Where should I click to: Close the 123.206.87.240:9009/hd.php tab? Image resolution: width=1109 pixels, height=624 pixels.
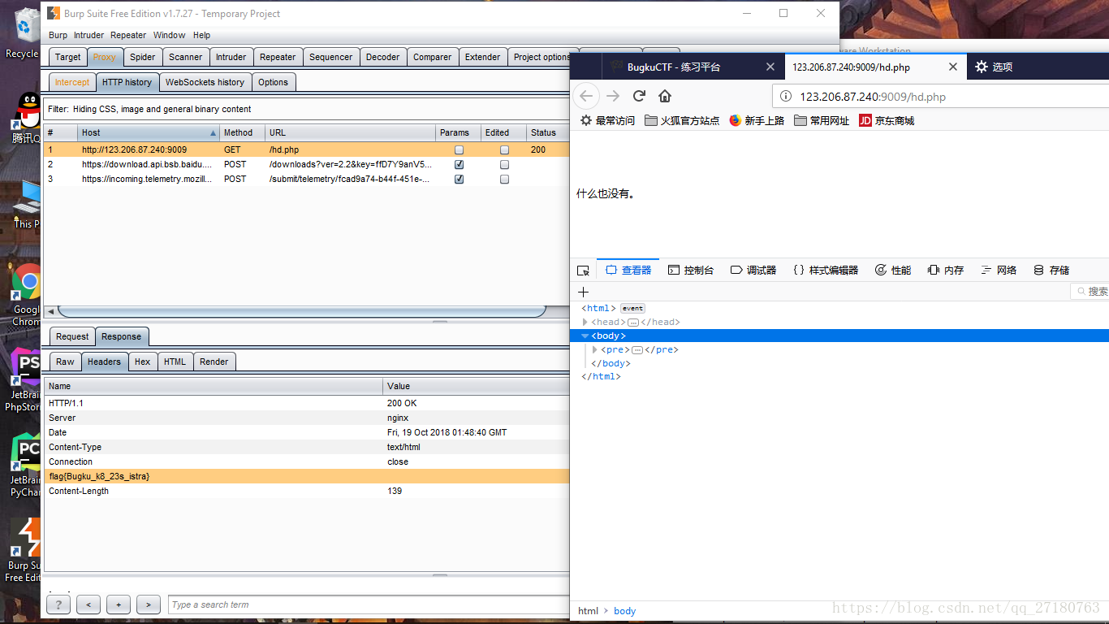(953, 67)
